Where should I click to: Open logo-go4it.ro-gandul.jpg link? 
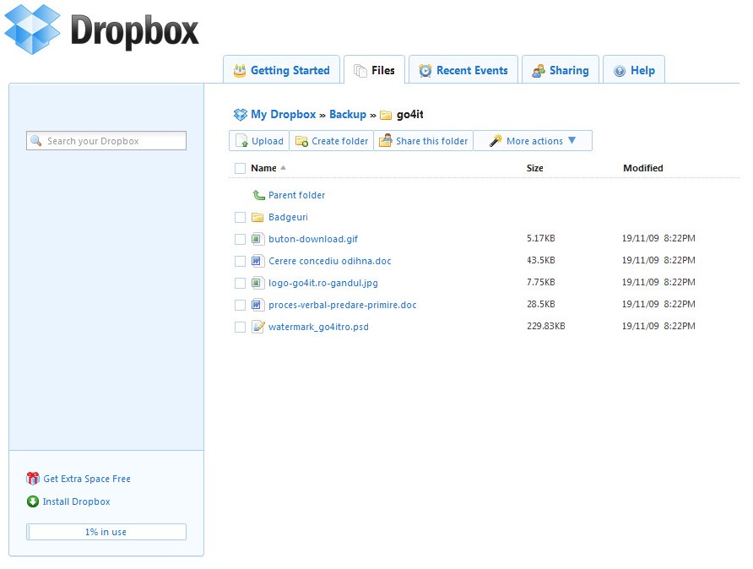323,283
